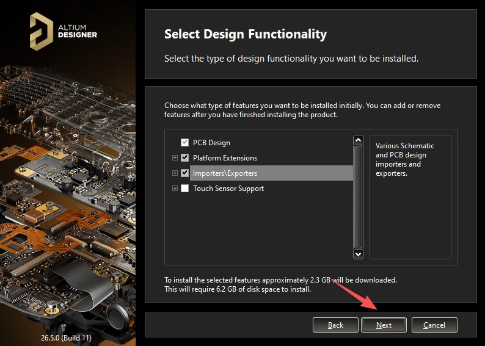This screenshot has height=346, width=485.
Task: Select the Platform Extensions row label
Action: (x=225, y=158)
